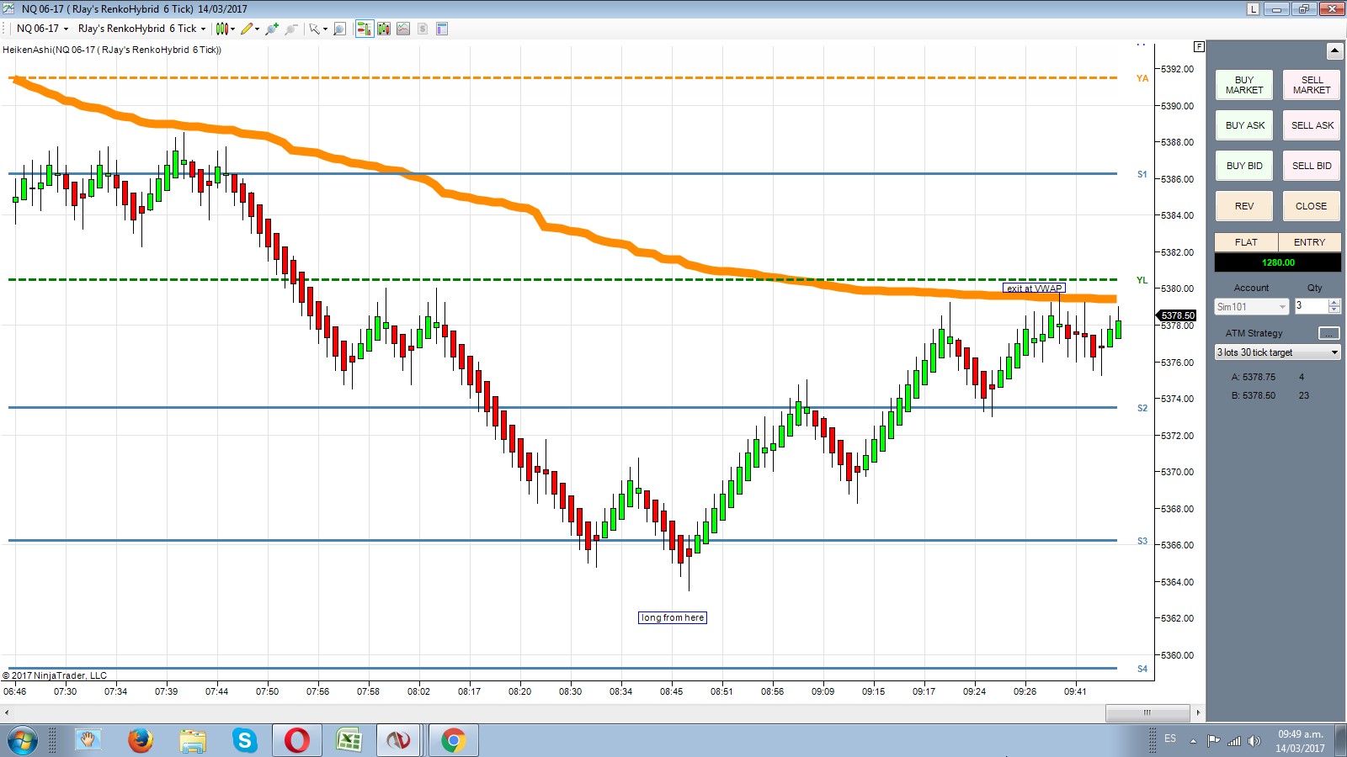Open Google Chrome from the taskbar
The width and height of the screenshot is (1347, 757).
453,741
